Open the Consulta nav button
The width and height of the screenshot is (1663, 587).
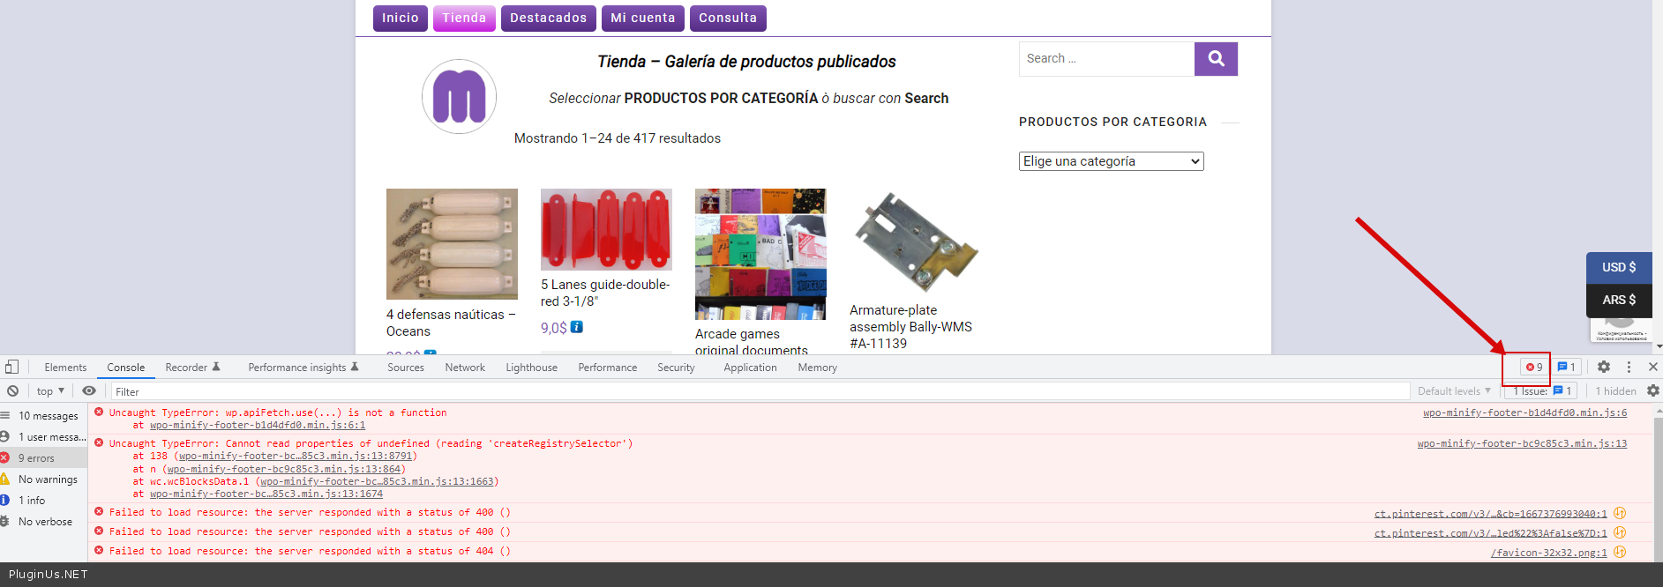[x=728, y=18]
